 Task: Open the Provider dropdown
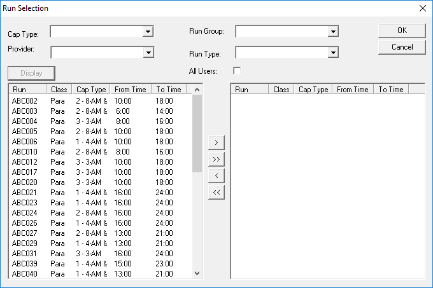148,52
